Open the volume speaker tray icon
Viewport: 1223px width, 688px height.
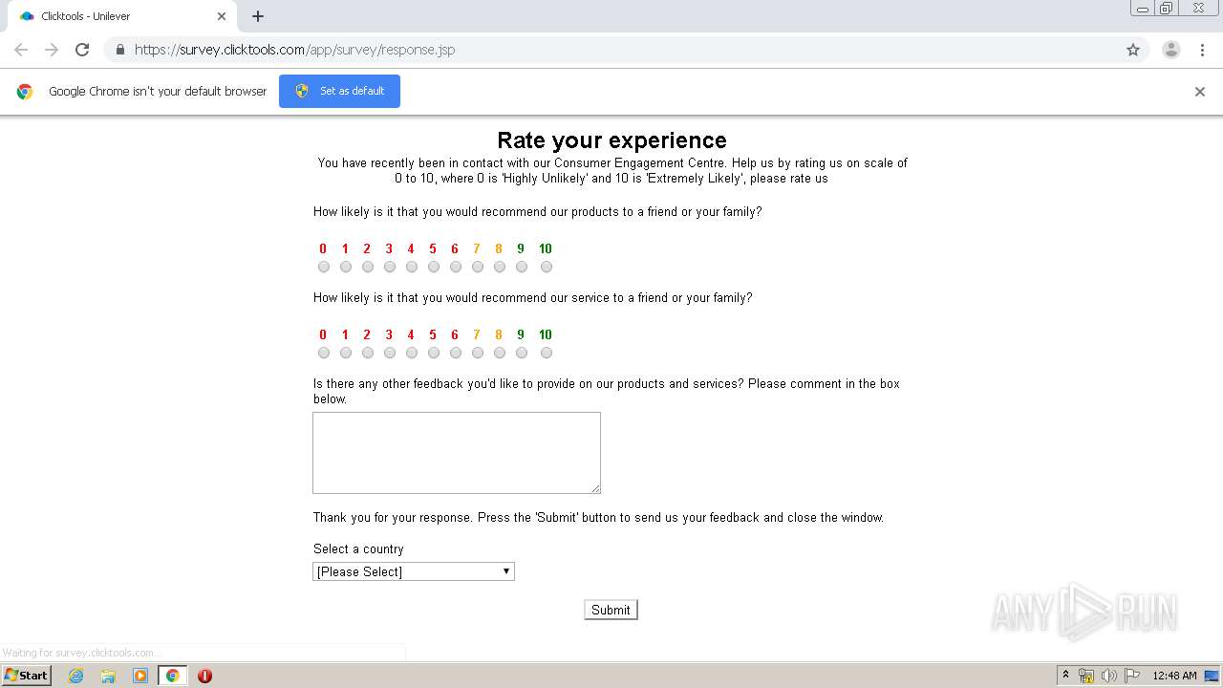pyautogui.click(x=1109, y=676)
